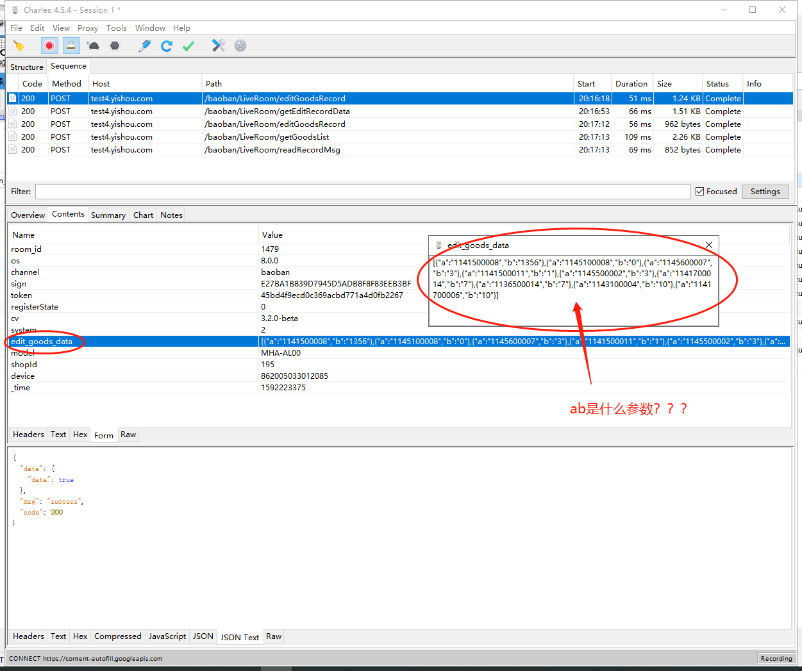
Task: Enable breakpoints with the hexagon icon
Action: point(115,46)
